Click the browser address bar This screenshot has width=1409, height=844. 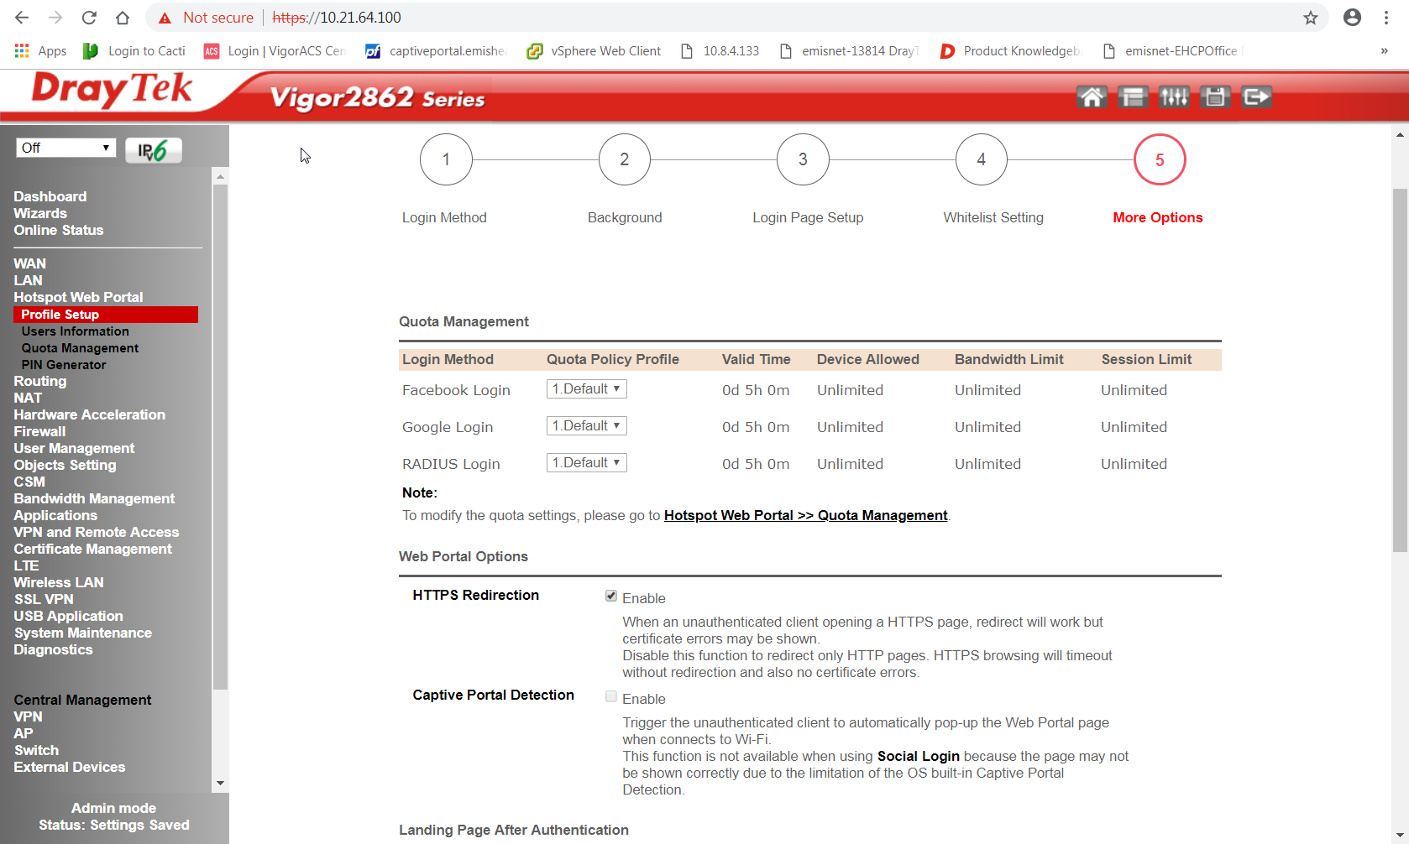(756, 18)
